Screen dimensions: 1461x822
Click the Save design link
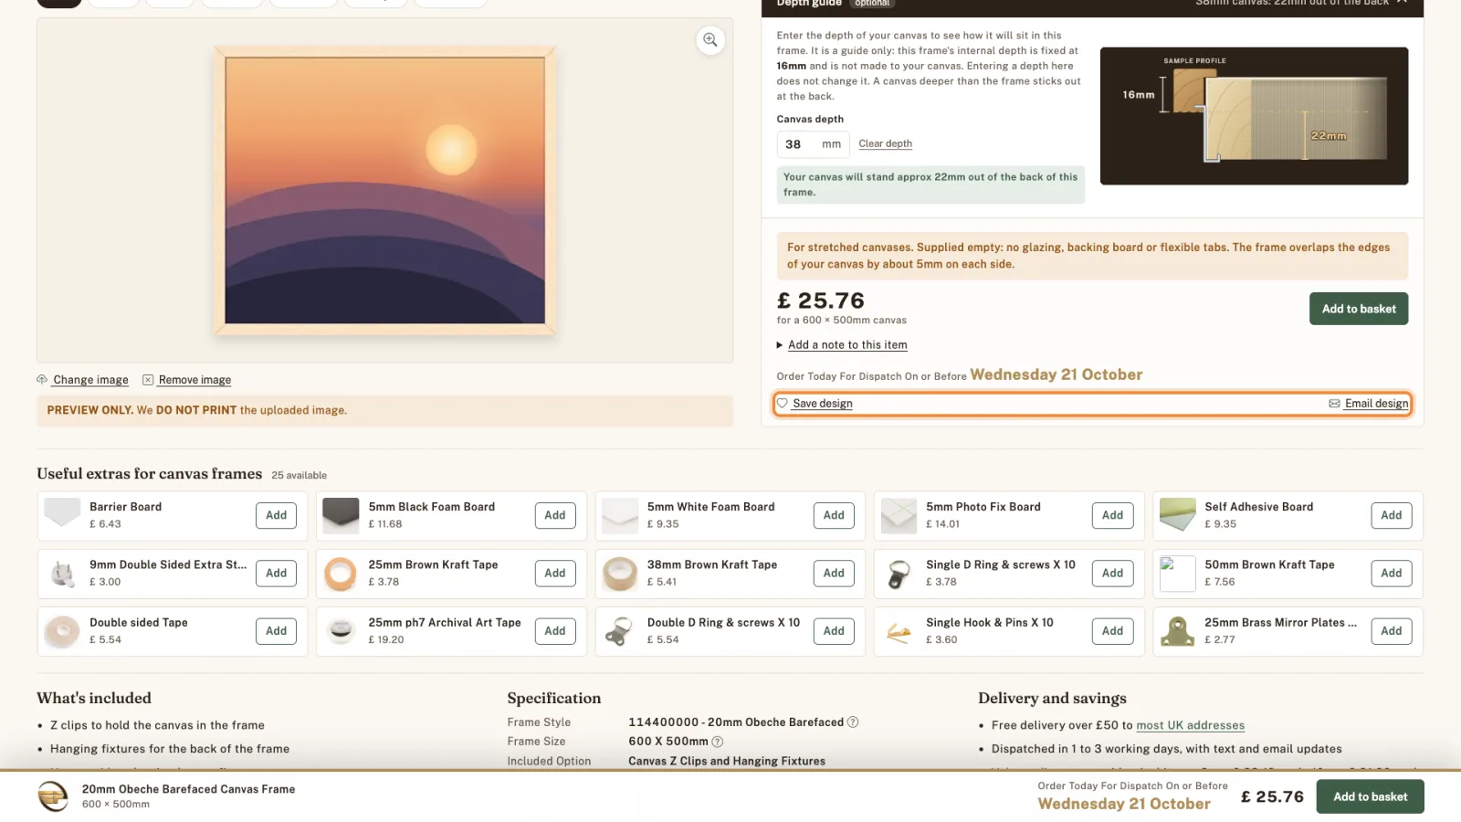coord(822,403)
